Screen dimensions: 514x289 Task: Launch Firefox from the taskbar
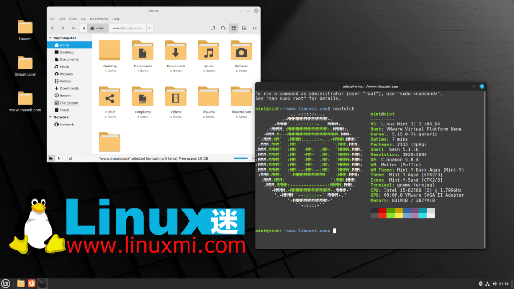click(31, 283)
